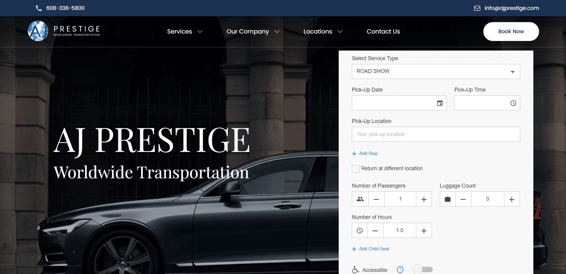Decrease luggage count with minus button
Image resolution: width=566 pixels, height=274 pixels.
(x=463, y=199)
